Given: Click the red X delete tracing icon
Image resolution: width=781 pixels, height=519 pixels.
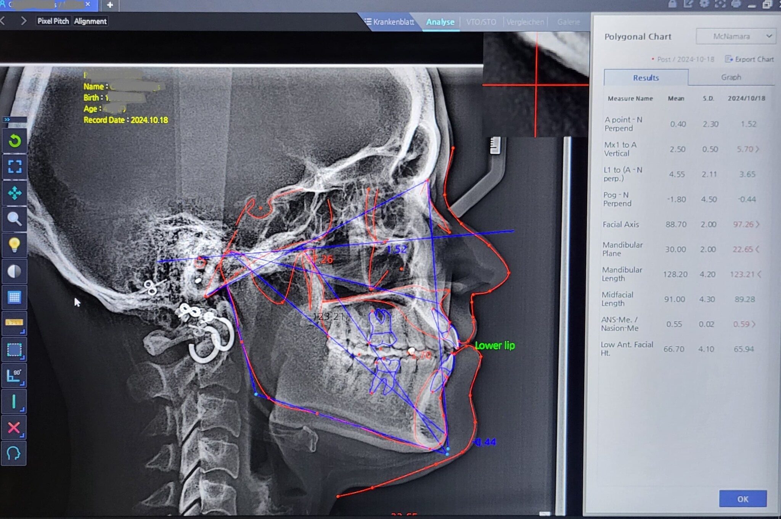Looking at the screenshot, I should (x=14, y=427).
